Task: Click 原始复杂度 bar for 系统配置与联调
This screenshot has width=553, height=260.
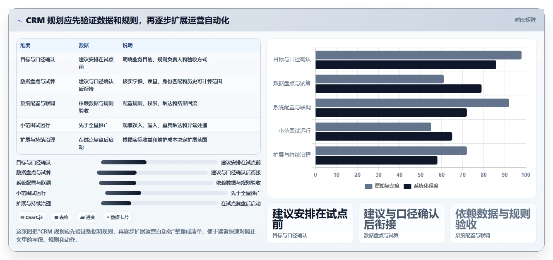Action: tap(412, 103)
